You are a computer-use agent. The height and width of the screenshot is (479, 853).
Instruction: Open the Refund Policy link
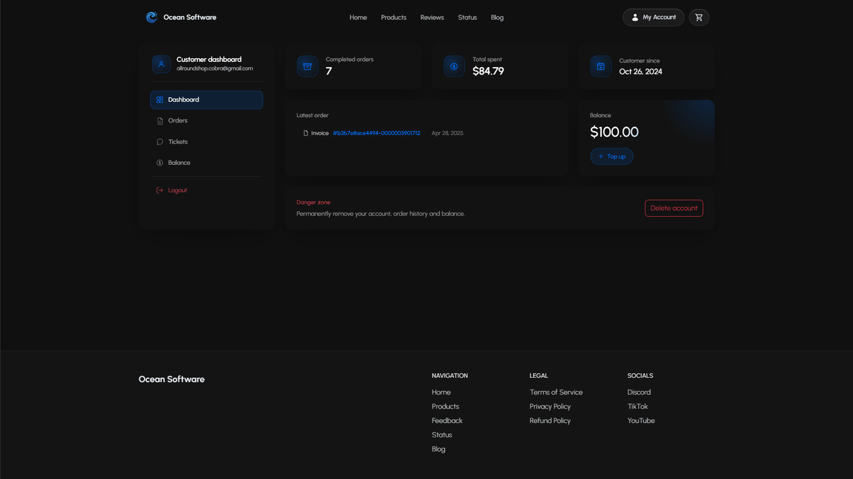[550, 420]
